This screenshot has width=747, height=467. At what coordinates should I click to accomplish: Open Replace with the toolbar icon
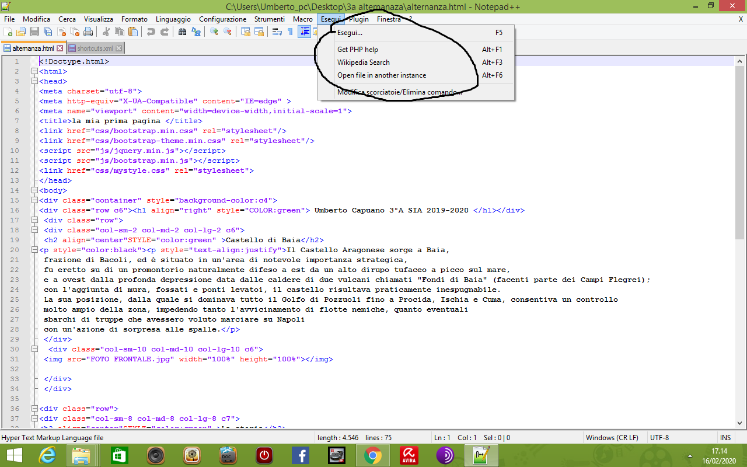[x=196, y=32]
